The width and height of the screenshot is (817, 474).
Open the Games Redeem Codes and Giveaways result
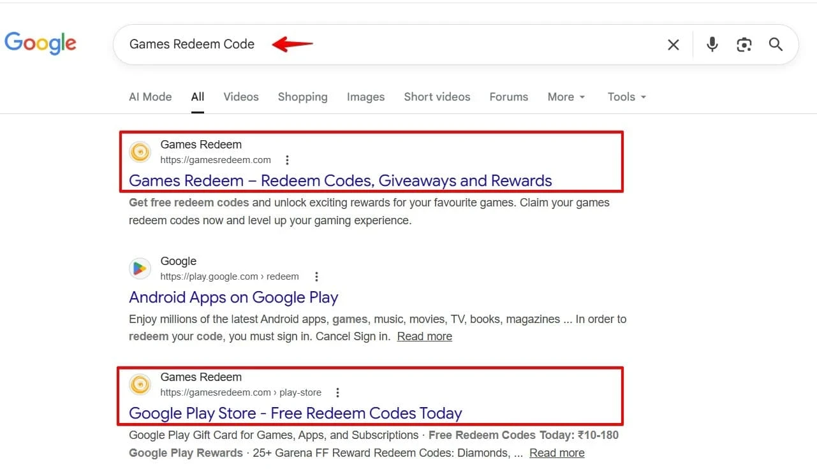point(340,180)
